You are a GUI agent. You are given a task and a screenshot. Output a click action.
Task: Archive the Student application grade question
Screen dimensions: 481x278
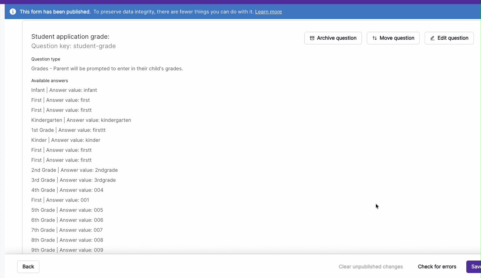tap(333, 38)
